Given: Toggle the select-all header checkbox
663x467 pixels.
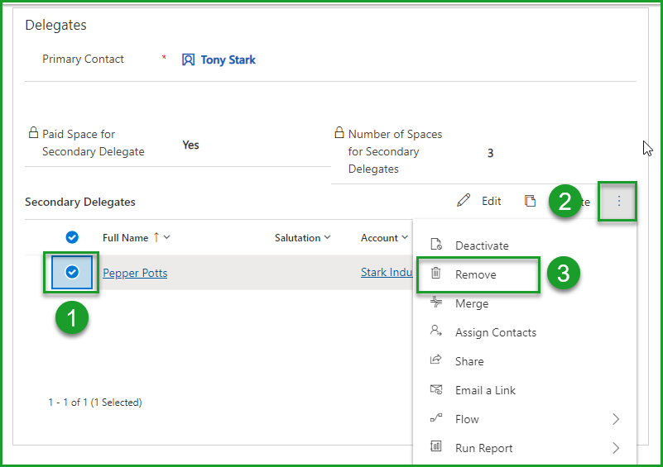Looking at the screenshot, I should pyautogui.click(x=72, y=237).
